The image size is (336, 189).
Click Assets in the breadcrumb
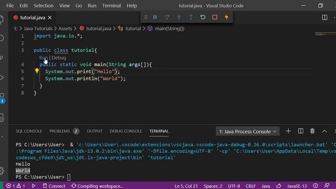(x=65, y=28)
